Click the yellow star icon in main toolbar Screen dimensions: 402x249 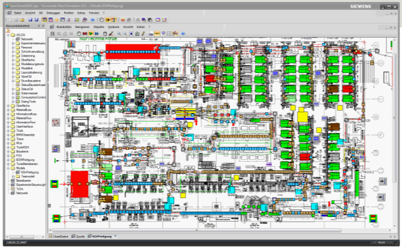click(57, 20)
